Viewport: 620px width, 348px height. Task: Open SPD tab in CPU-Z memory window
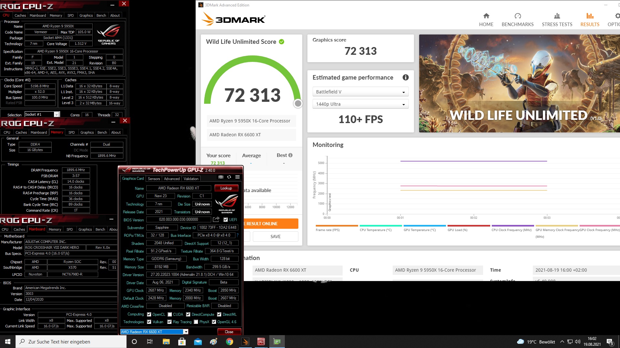(x=71, y=132)
